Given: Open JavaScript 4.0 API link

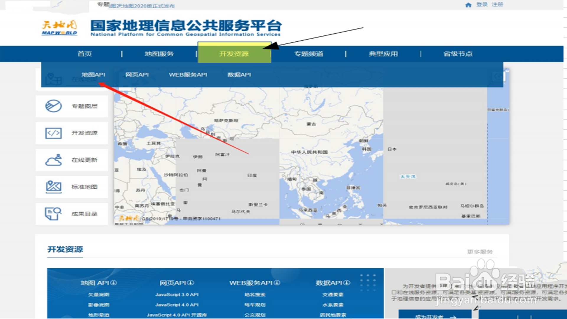Looking at the screenshot, I should 177,305.
